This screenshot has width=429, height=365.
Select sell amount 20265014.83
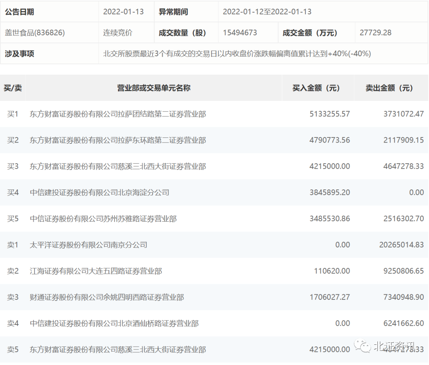pos(401,245)
